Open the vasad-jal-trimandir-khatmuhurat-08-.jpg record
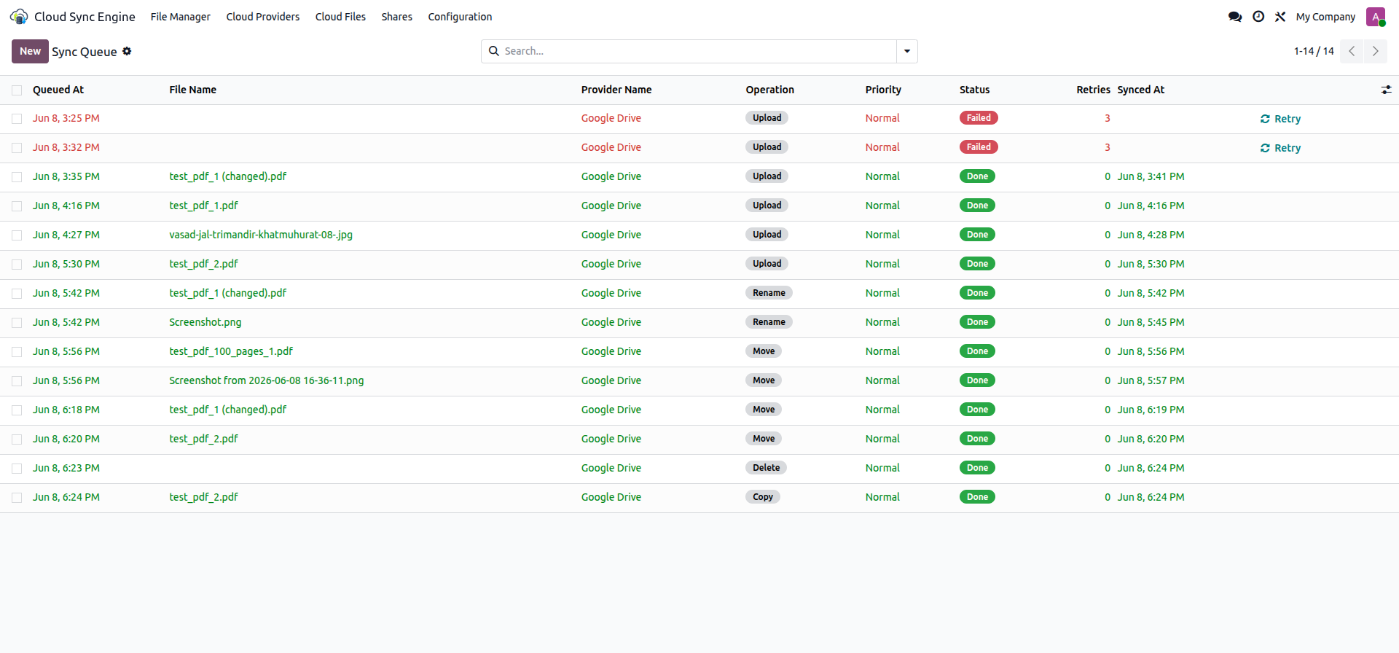 click(x=261, y=235)
